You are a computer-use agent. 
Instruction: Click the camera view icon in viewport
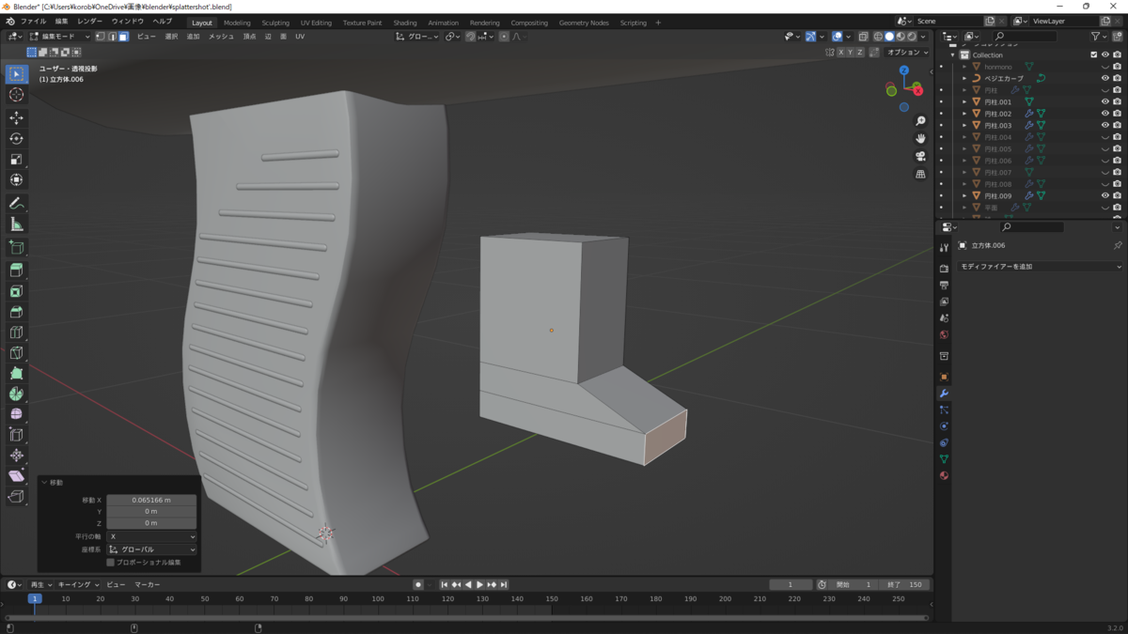[920, 156]
